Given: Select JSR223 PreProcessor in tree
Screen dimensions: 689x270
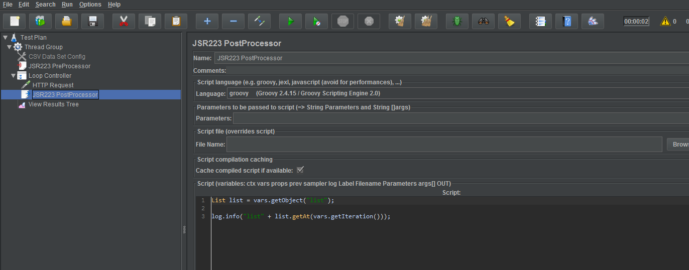Looking at the screenshot, I should click(59, 66).
